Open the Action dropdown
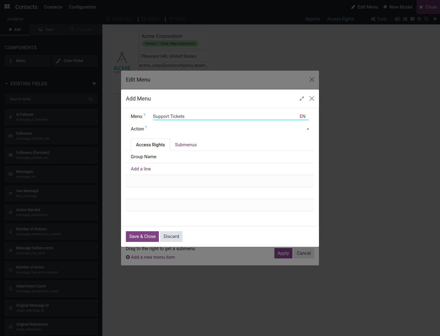The image size is (440, 336). pyautogui.click(x=308, y=129)
